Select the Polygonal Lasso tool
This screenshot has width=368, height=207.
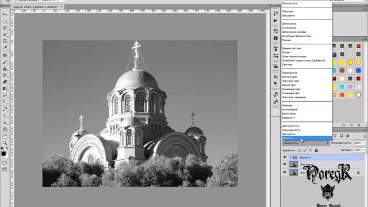pos(5,28)
